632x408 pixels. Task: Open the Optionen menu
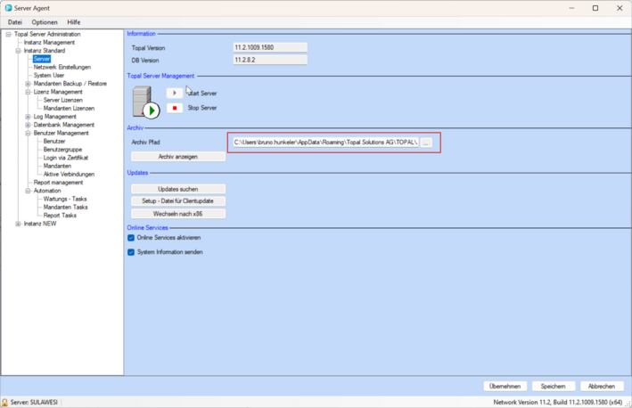point(45,22)
